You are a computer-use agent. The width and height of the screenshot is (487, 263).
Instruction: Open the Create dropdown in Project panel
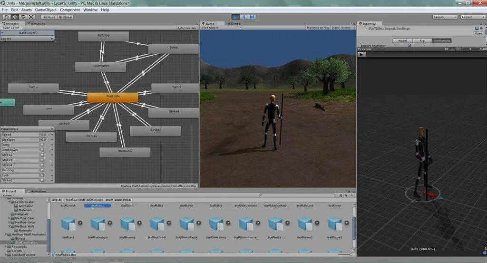pos(8,195)
